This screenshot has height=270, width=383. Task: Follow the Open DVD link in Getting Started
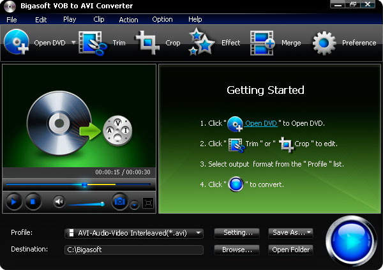261,123
